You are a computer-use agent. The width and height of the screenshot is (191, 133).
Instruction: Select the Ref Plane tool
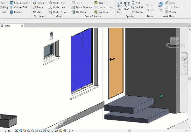click(172, 7)
